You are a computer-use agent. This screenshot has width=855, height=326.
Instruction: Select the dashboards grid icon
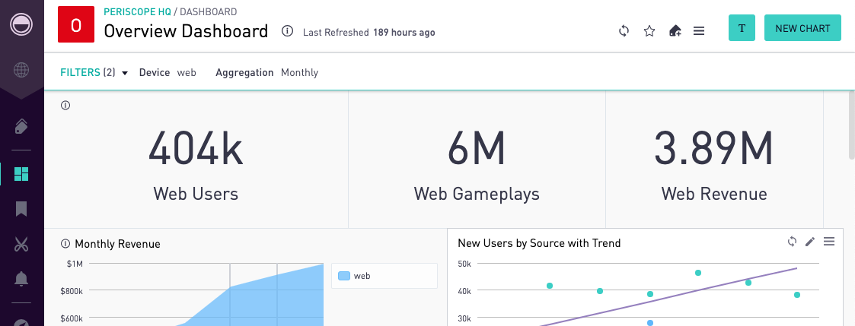point(21,174)
